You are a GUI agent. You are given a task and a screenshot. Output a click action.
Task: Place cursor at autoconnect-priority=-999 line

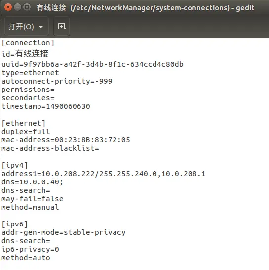coord(57,81)
